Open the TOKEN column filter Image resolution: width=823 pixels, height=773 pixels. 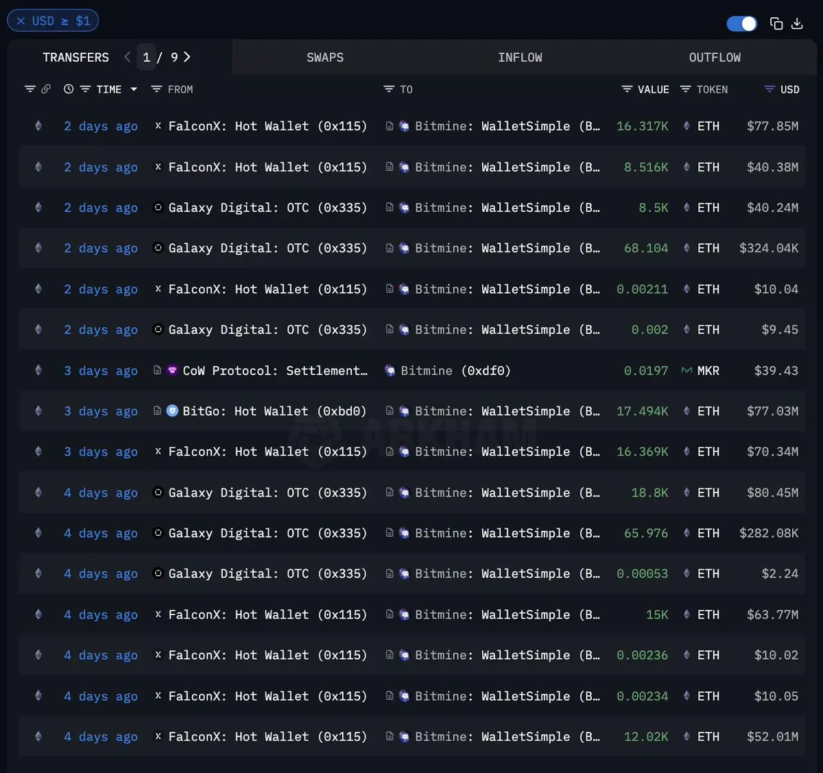[685, 89]
